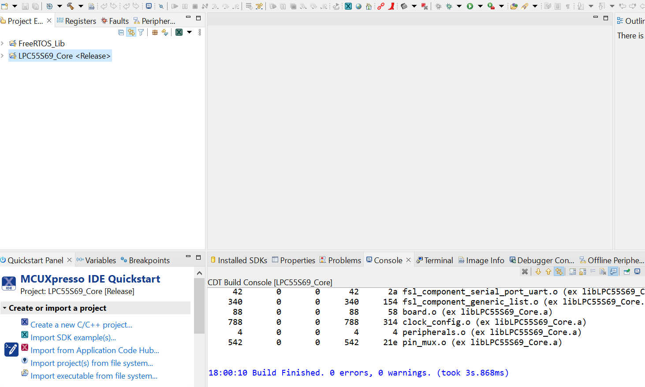Switch to the Problems tab

click(343, 260)
